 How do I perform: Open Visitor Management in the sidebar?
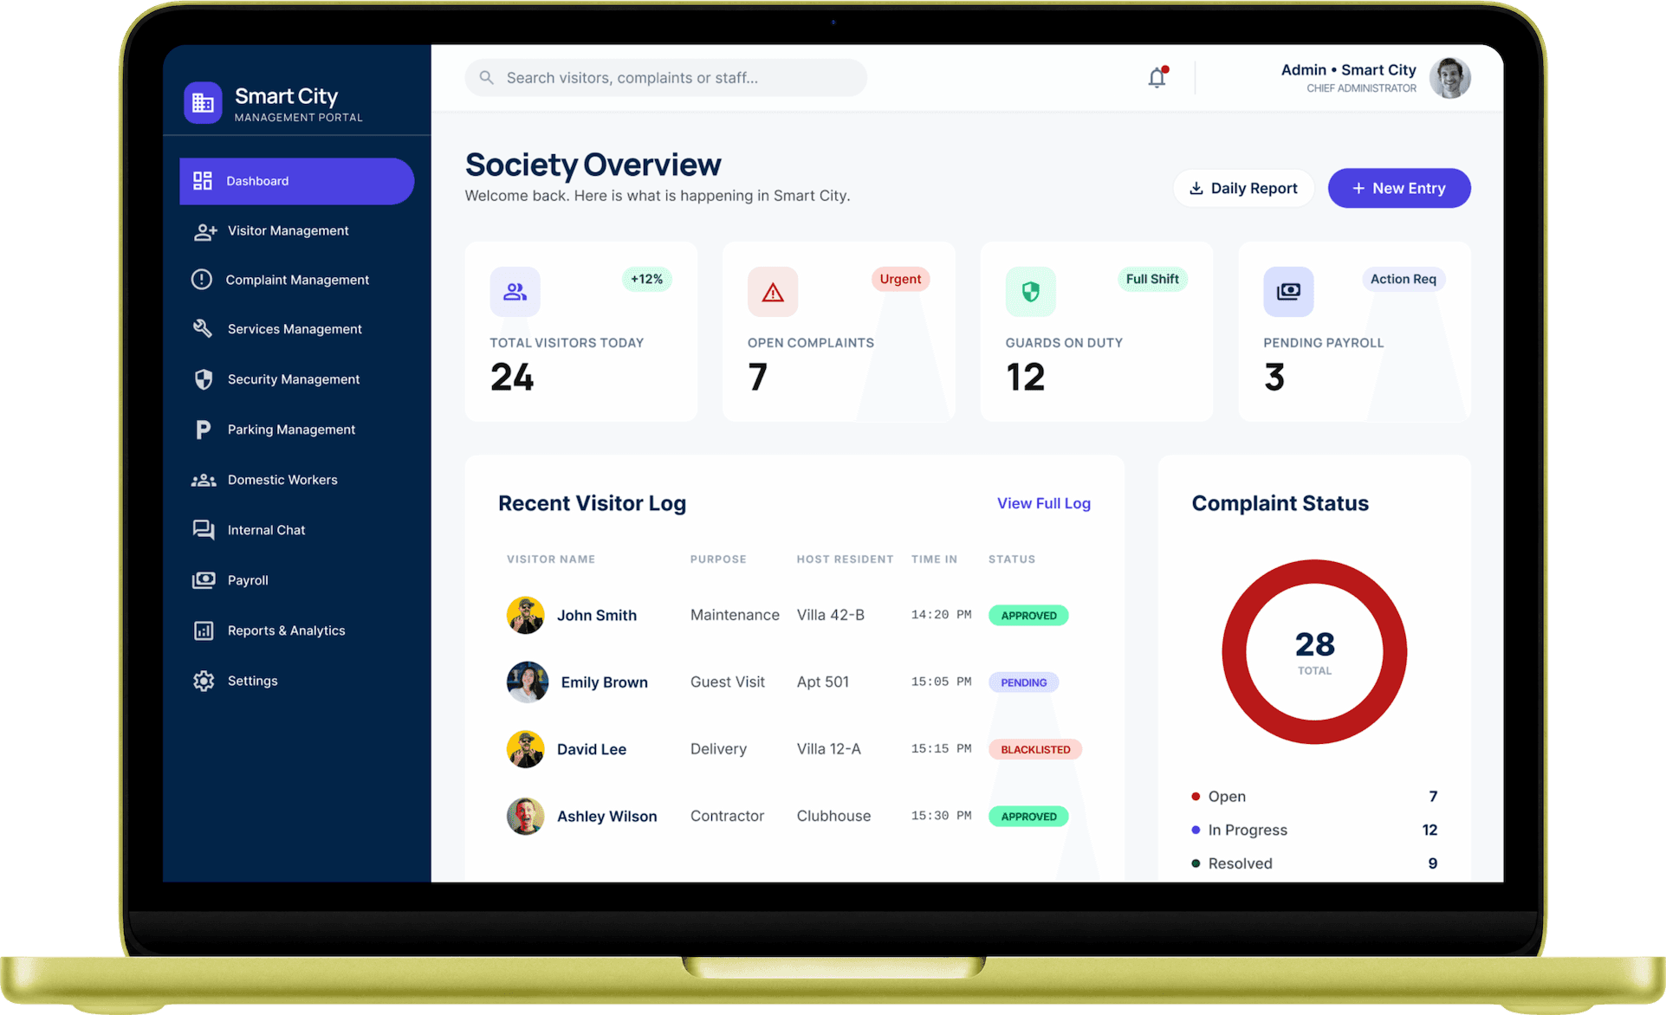[288, 231]
